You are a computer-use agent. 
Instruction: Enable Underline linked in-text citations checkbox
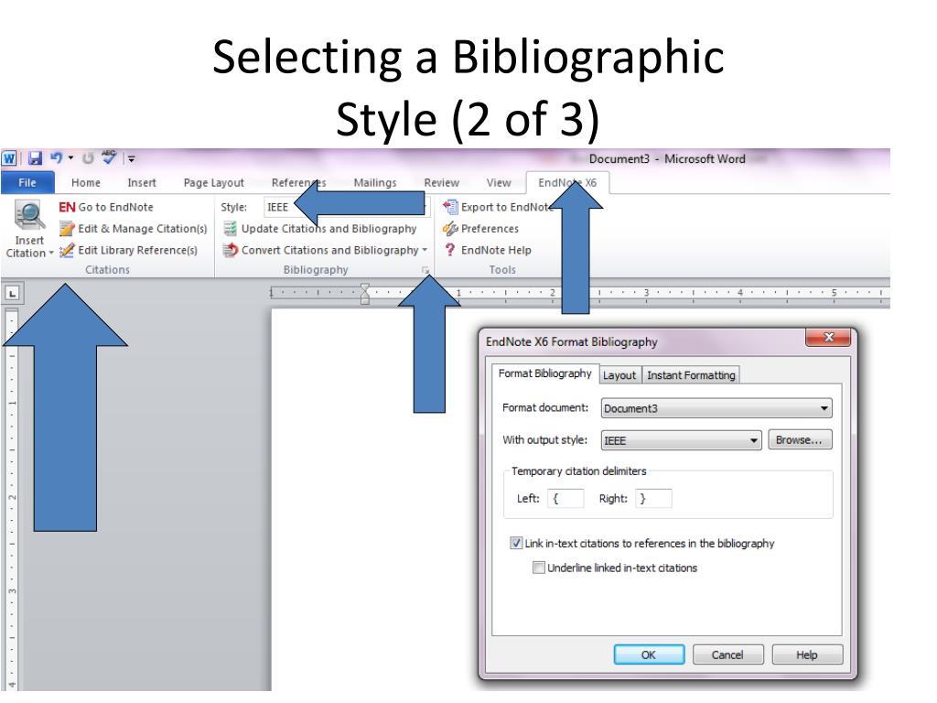point(538,568)
